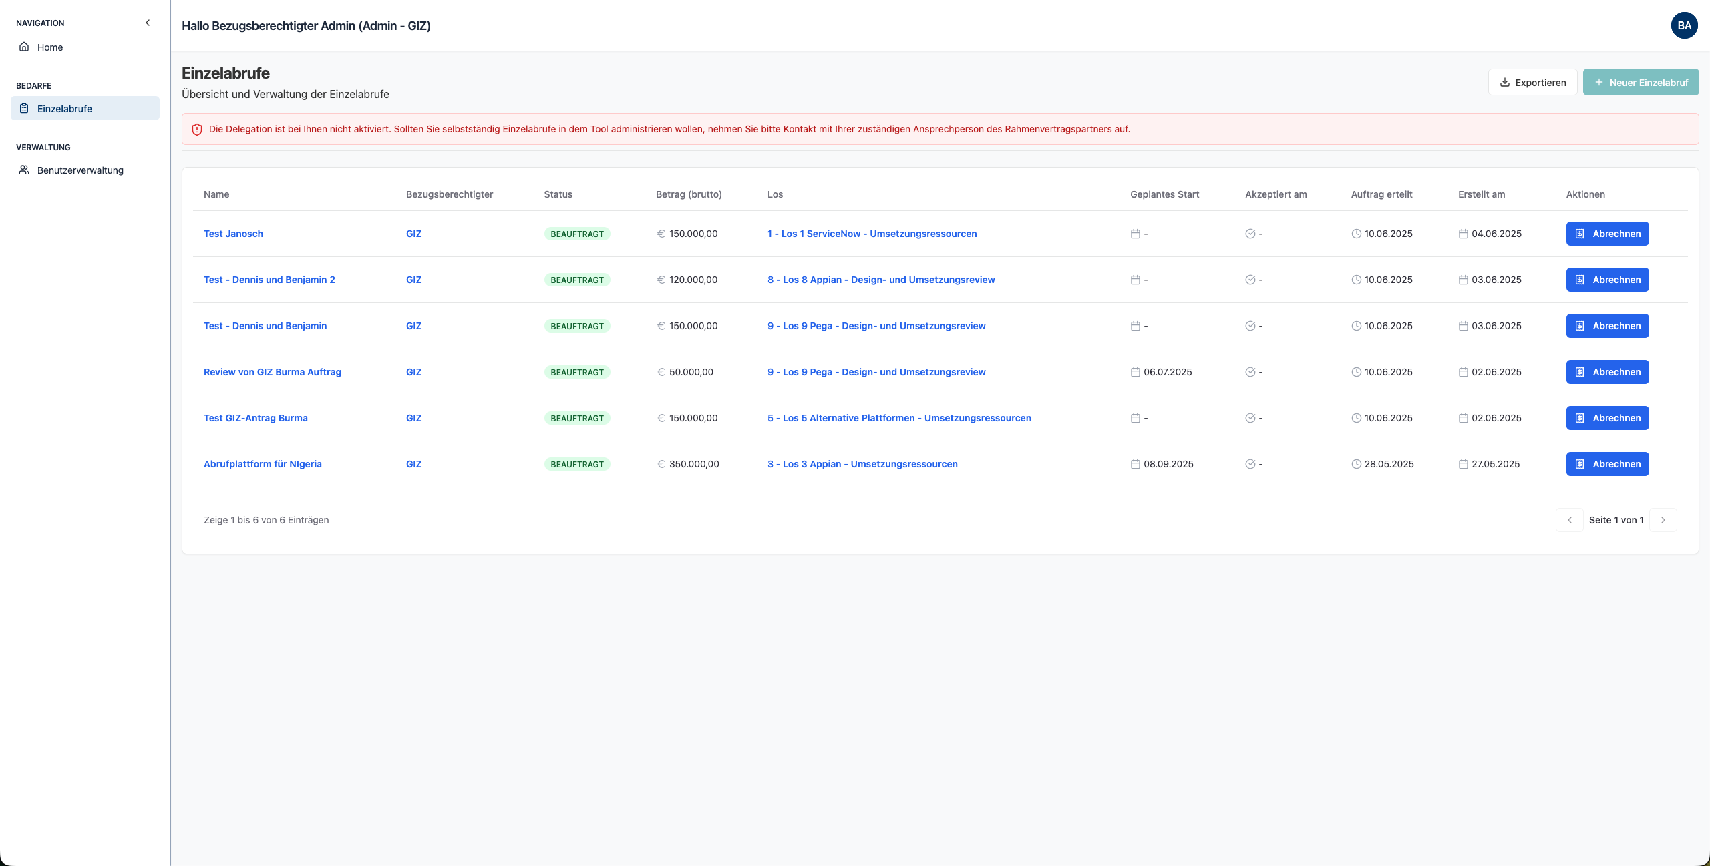Click GIZ link in Test Janosch row

coord(414,234)
